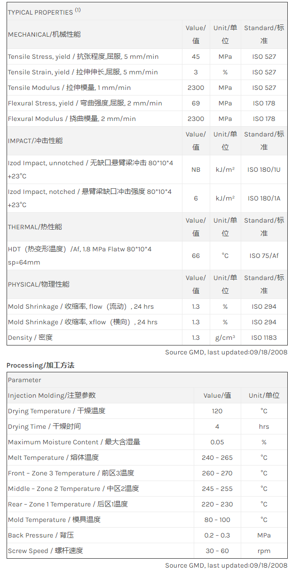Select the rpm unit for Screw Speed
The image size is (292, 578).
(264, 551)
